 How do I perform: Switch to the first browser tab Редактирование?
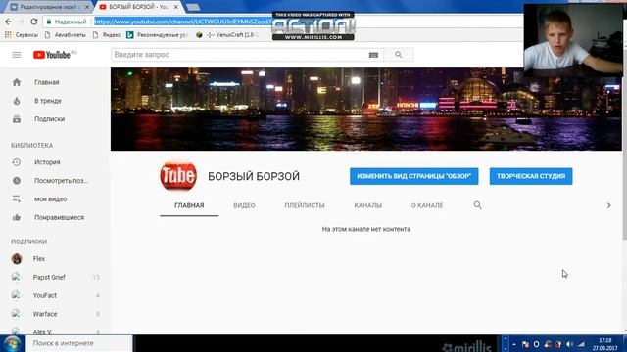point(47,7)
